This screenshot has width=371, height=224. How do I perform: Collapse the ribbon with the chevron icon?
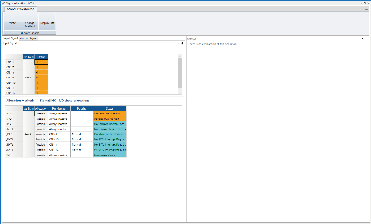(366, 9)
